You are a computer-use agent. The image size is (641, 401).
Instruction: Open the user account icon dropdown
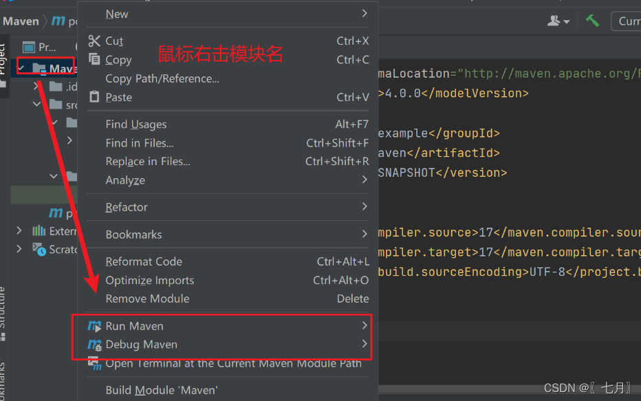558,21
